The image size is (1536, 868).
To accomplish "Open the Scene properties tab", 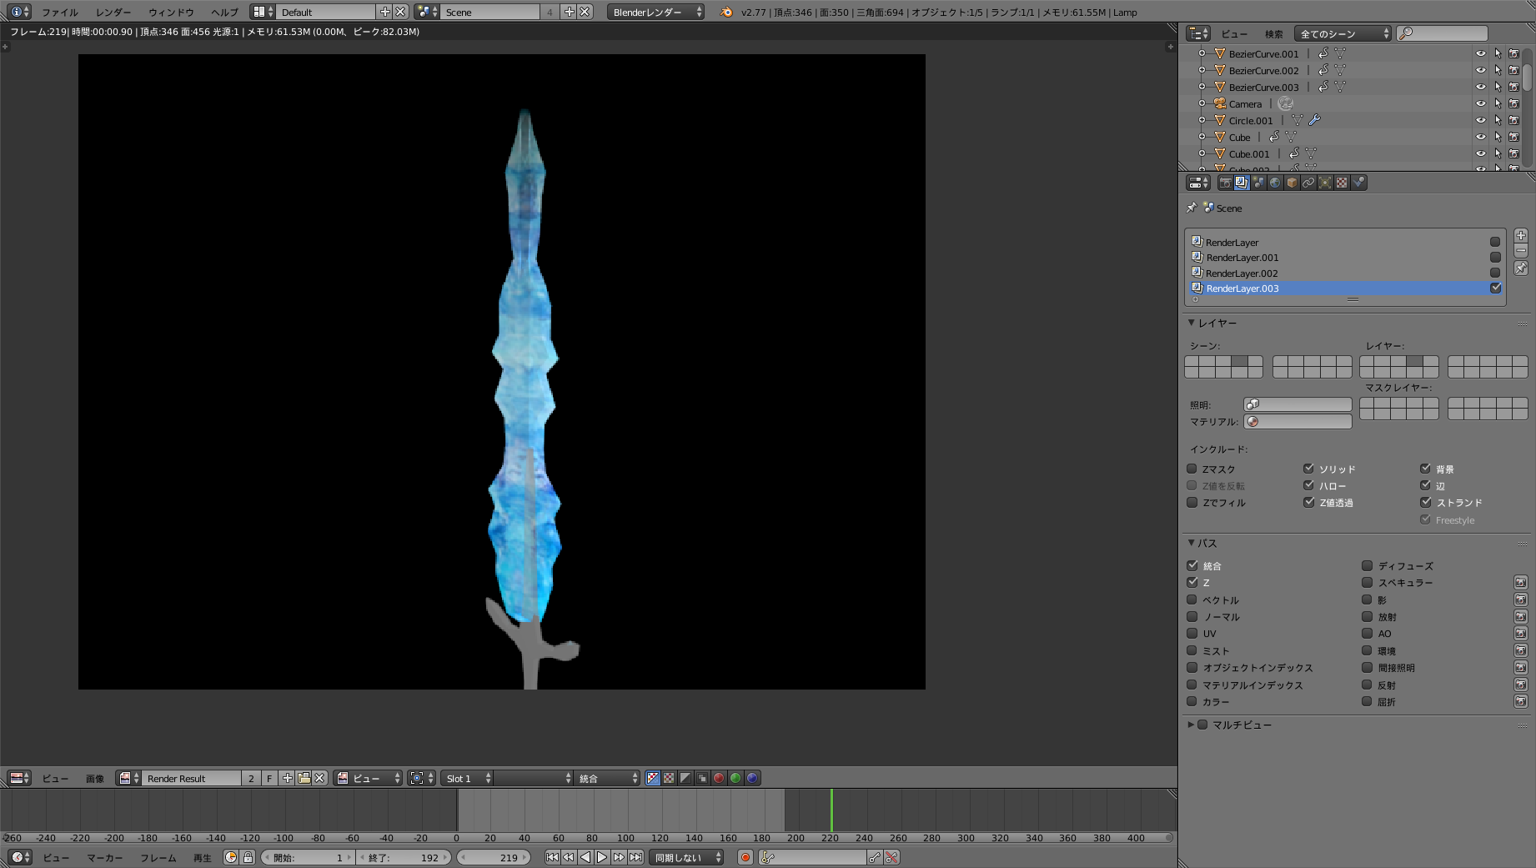I will point(1258,183).
